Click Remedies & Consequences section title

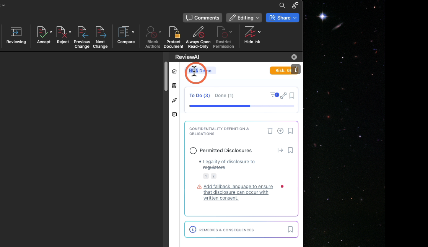coord(226,230)
